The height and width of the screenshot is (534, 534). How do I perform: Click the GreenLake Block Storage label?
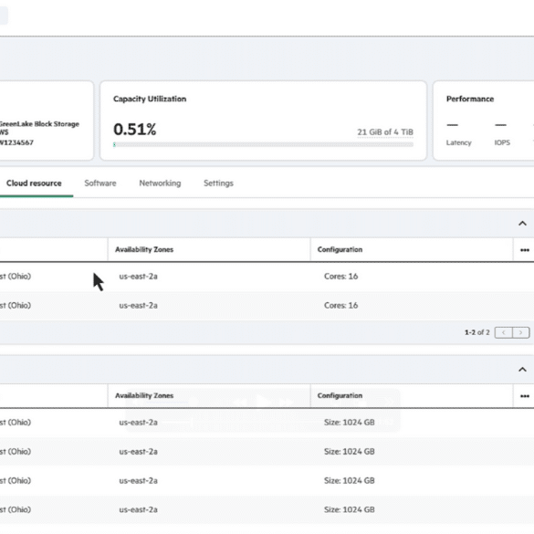tap(39, 124)
